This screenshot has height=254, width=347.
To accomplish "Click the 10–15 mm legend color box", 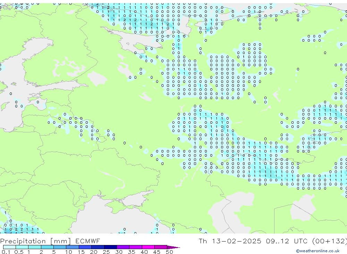I will coord(73,247).
